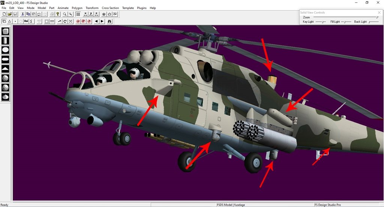Image resolution: width=384 pixels, height=207 pixels.
Task: Open the Transform menu
Action: (x=92, y=8)
